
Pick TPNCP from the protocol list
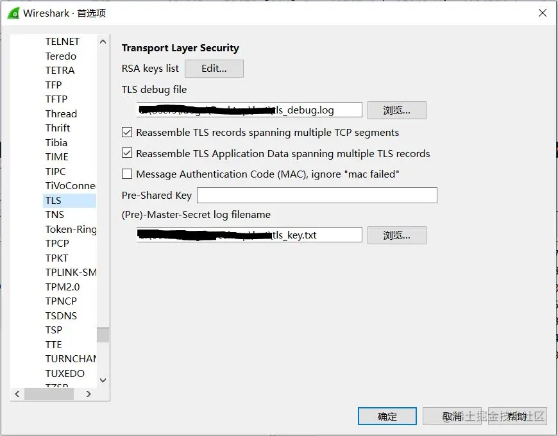61,301
